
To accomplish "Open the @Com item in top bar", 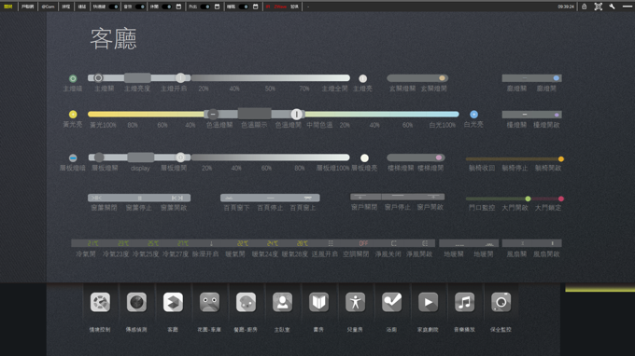I will (x=48, y=7).
